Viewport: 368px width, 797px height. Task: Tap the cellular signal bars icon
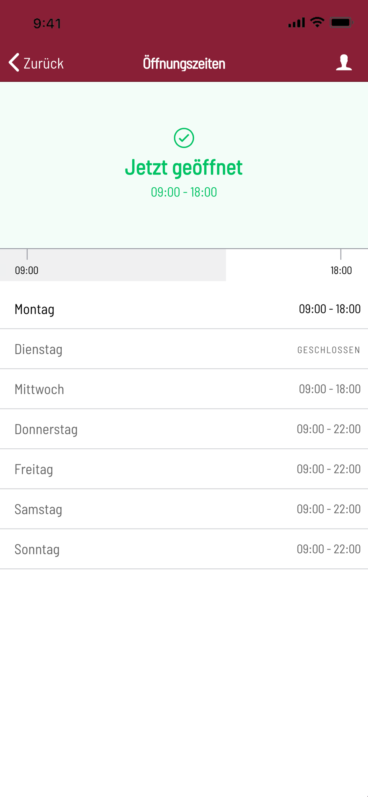tap(297, 23)
